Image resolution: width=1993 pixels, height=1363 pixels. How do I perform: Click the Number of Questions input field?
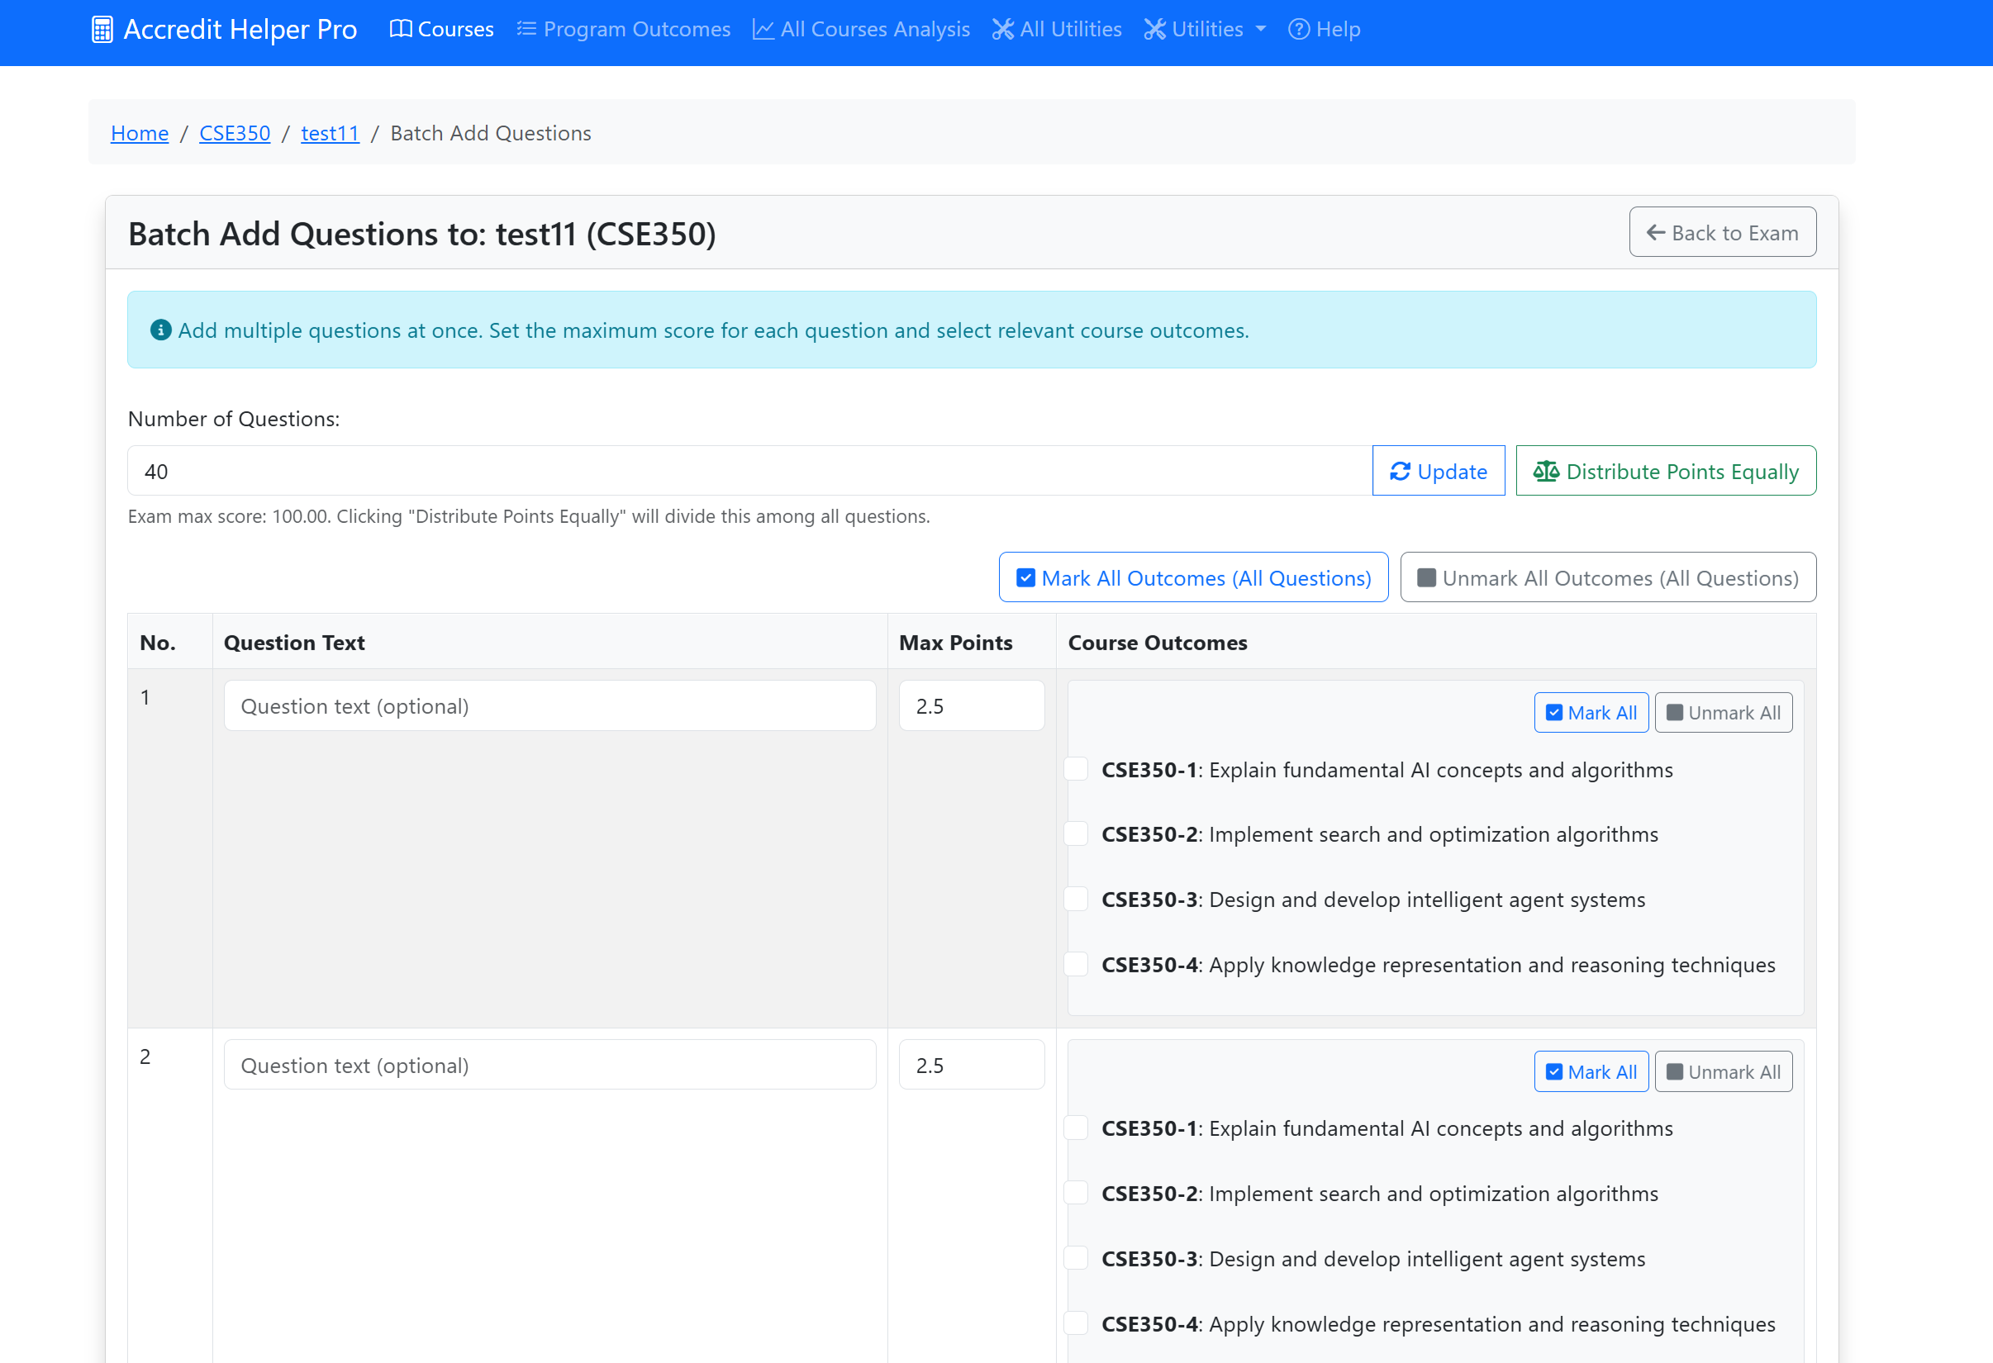(748, 472)
